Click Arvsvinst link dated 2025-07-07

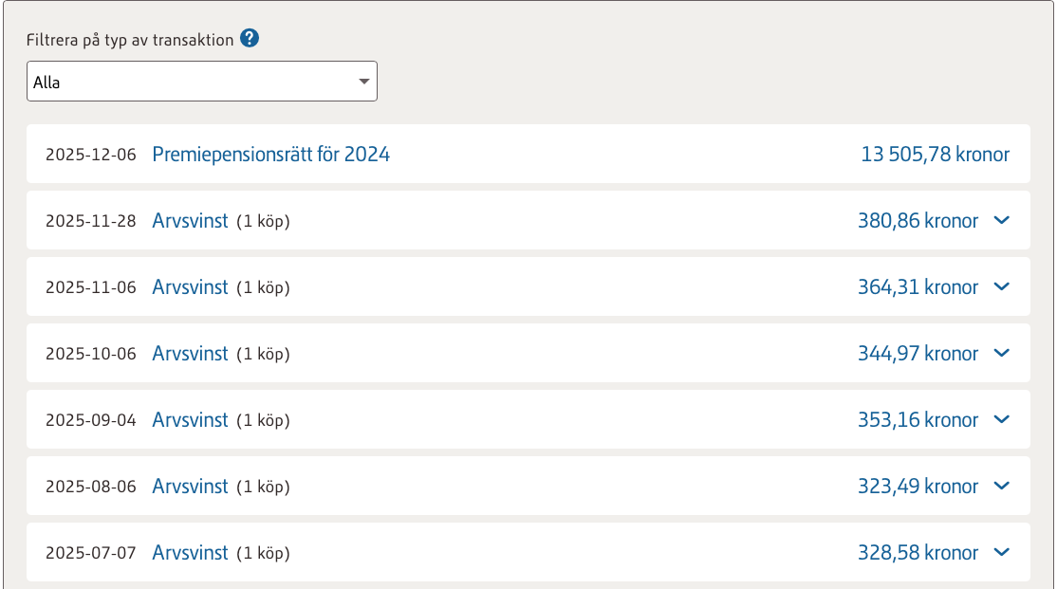pos(190,553)
